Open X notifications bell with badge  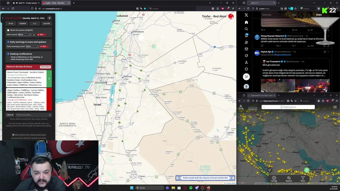pos(246,36)
